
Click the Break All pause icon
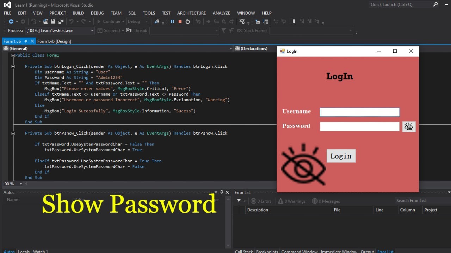click(172, 21)
